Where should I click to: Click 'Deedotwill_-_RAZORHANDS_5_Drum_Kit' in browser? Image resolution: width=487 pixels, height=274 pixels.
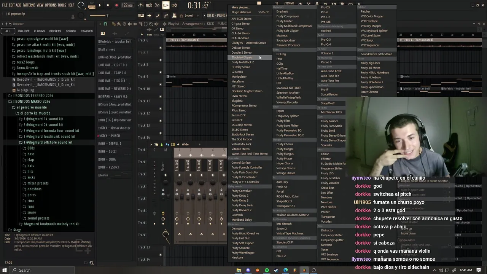tap(46, 80)
